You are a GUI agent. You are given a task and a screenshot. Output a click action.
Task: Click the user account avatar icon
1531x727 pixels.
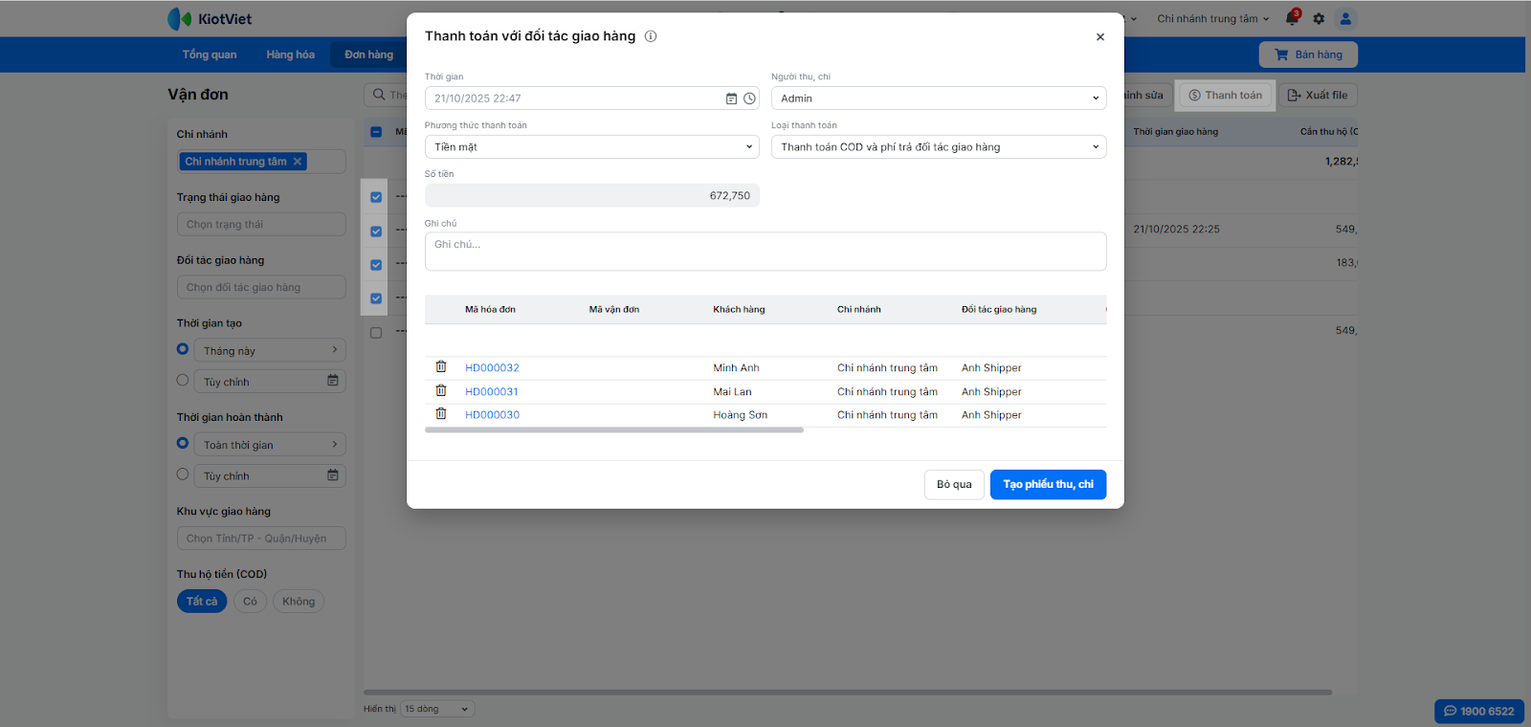tap(1345, 18)
